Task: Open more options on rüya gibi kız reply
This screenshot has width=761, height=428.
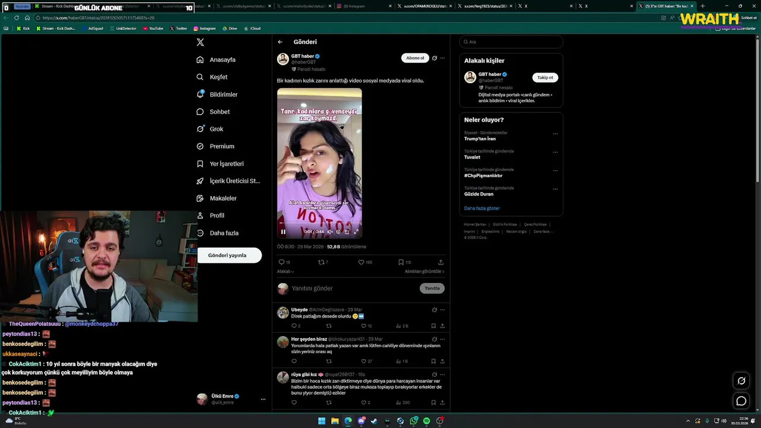Action: [442, 374]
